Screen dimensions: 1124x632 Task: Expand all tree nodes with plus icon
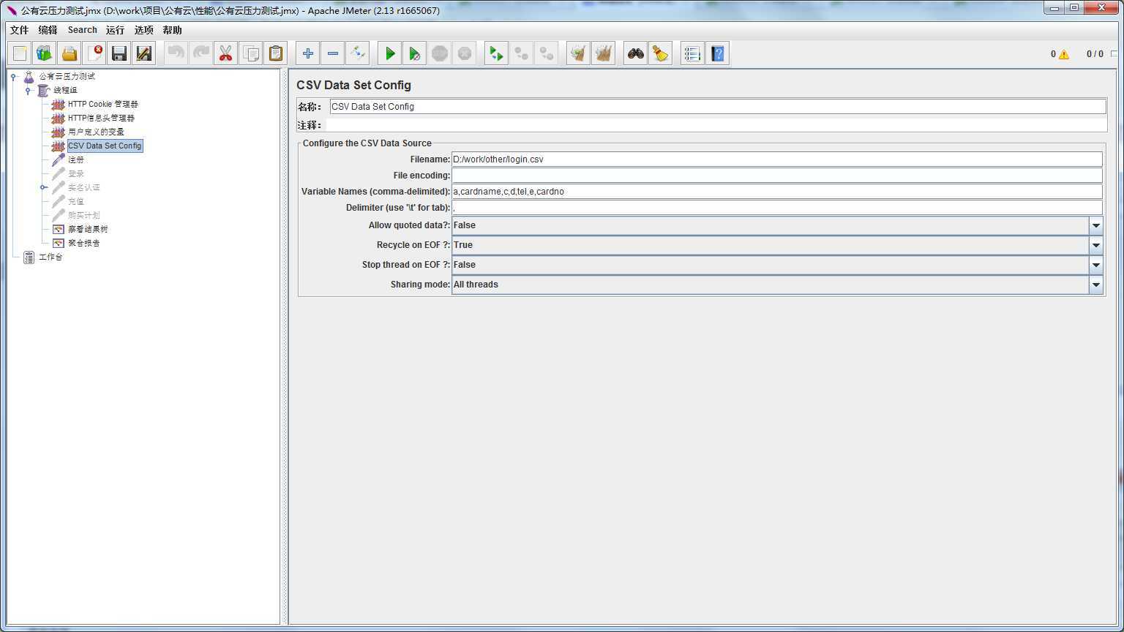click(308, 53)
